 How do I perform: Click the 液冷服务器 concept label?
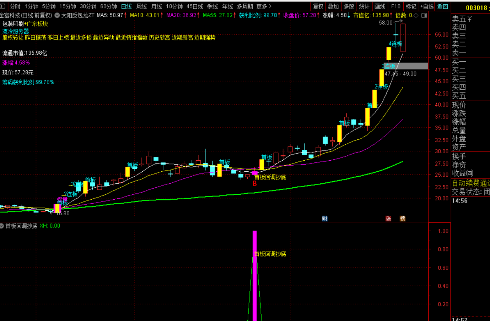tap(16, 31)
